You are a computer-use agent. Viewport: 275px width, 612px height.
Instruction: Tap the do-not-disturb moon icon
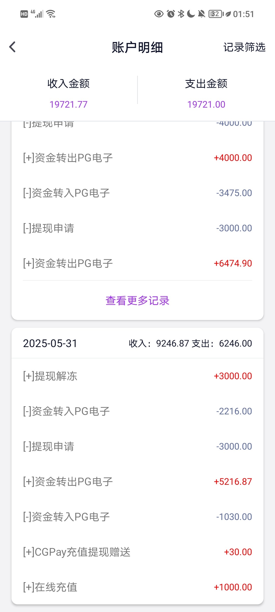pyautogui.click(x=191, y=14)
